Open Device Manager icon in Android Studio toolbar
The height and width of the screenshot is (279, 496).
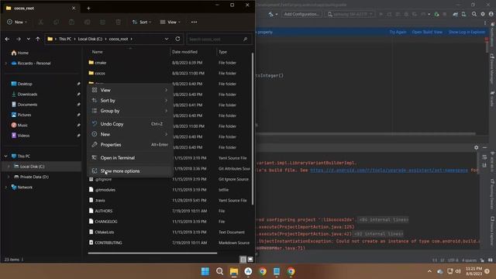[x=463, y=14]
